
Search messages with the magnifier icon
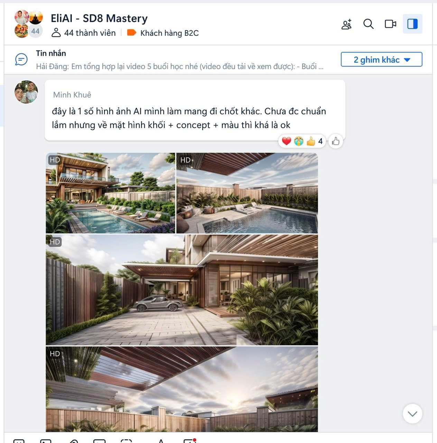point(369,24)
